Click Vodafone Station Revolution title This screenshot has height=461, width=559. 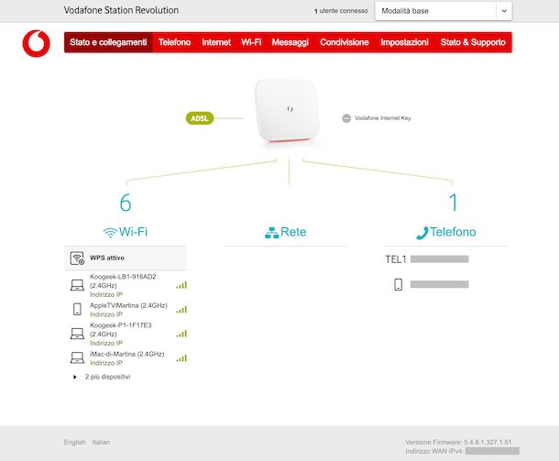tap(121, 10)
